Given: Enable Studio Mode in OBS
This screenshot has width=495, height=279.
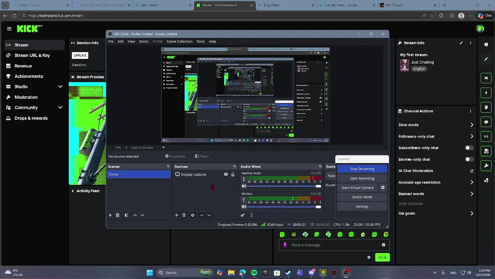Looking at the screenshot, I should point(362,197).
